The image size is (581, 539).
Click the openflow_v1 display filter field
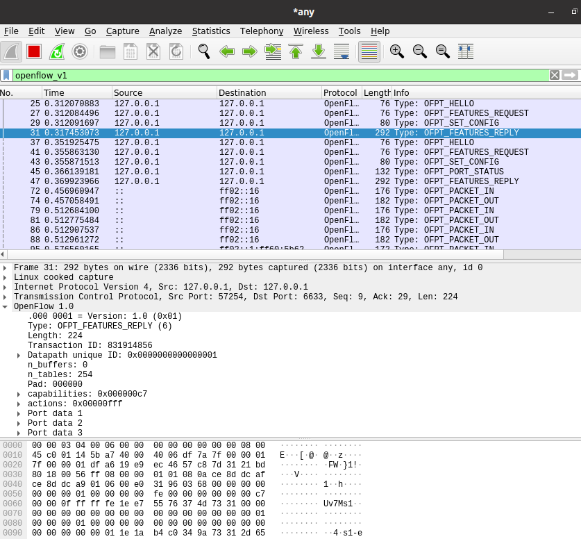(x=281, y=75)
